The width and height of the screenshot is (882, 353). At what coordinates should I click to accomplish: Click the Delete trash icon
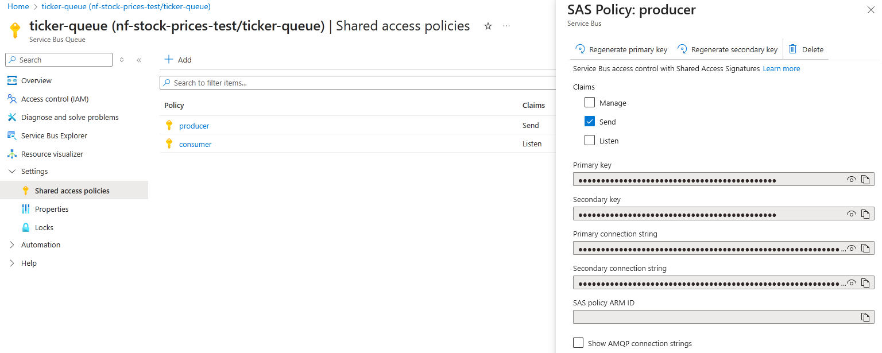(x=793, y=49)
